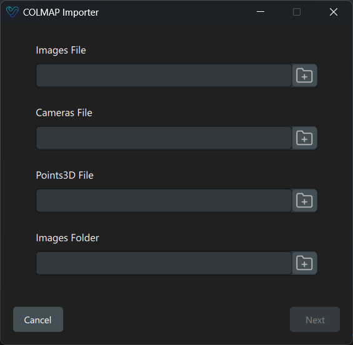The image size is (353, 345).
Task: Browse for the Cameras File
Action: tap(304, 138)
